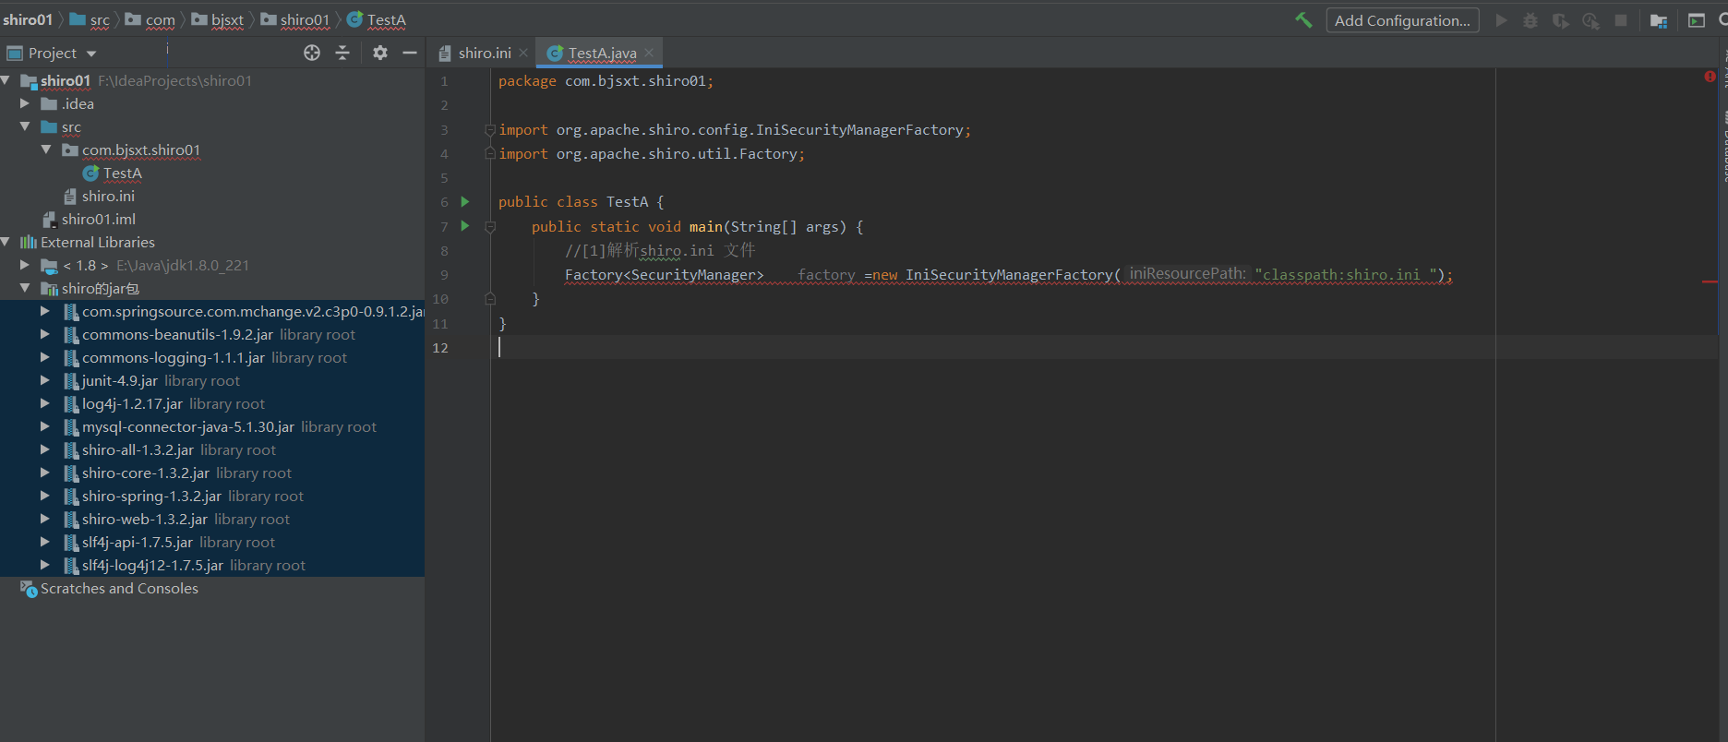
Task: Switch to the TestA.java editor tab
Action: 601,54
